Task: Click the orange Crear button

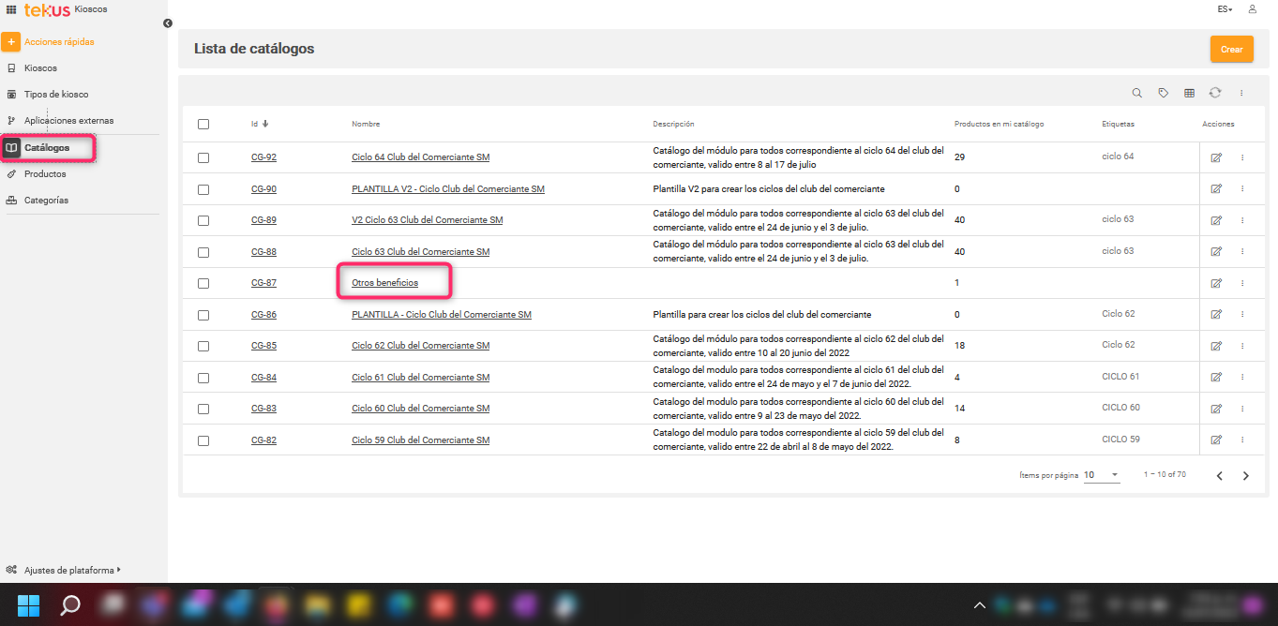Action: coord(1231,50)
